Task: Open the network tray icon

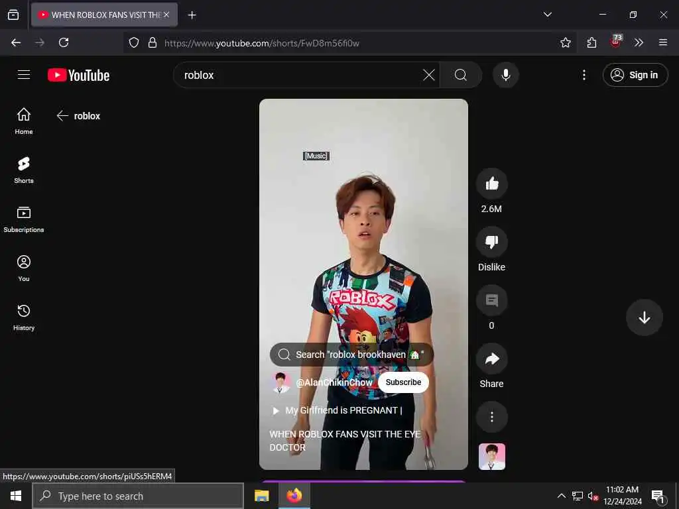Action: coord(577,496)
